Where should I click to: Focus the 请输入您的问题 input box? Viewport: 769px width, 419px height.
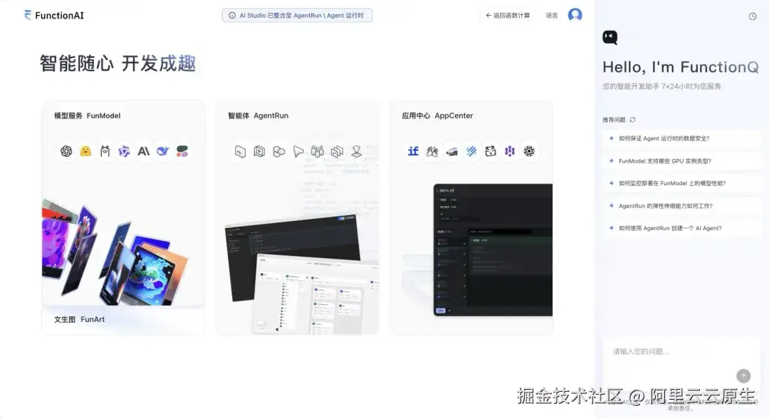[x=681, y=363]
